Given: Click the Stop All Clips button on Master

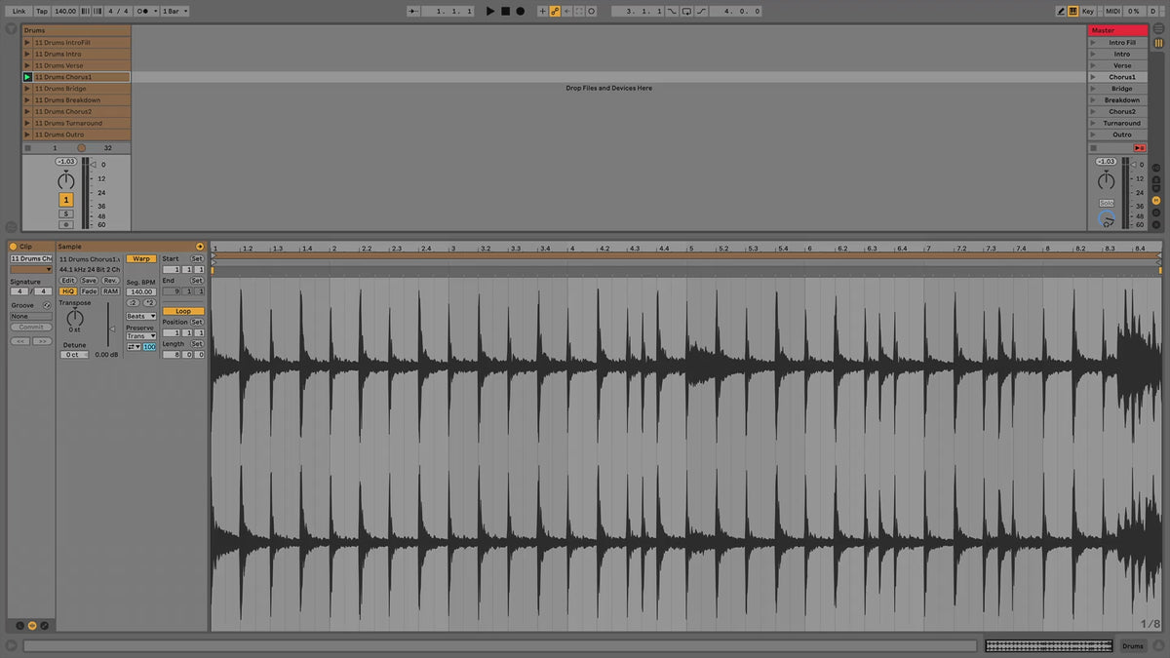Looking at the screenshot, I should tap(1140, 147).
